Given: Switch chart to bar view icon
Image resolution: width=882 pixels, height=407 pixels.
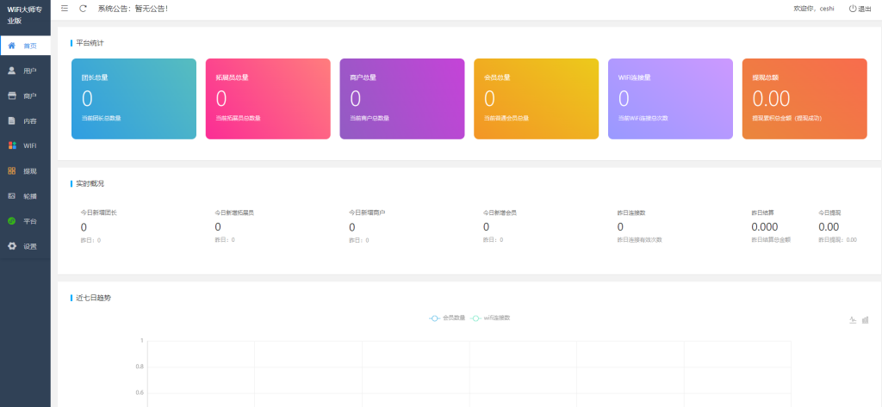Looking at the screenshot, I should point(865,320).
